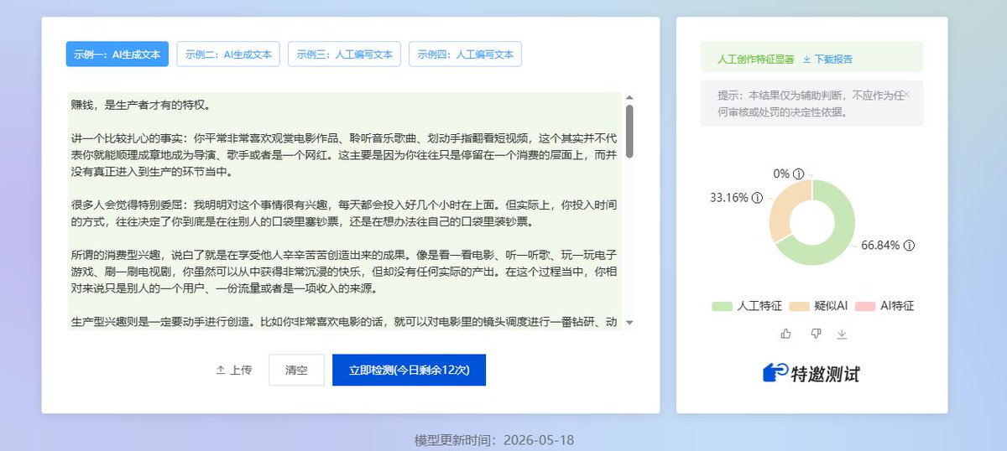Click the 下载报告 download report link

coord(827,60)
